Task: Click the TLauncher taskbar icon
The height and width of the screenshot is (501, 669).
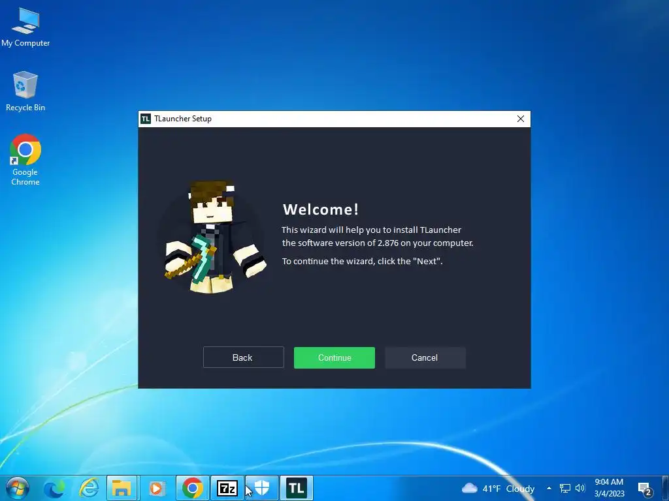Action: [297, 488]
